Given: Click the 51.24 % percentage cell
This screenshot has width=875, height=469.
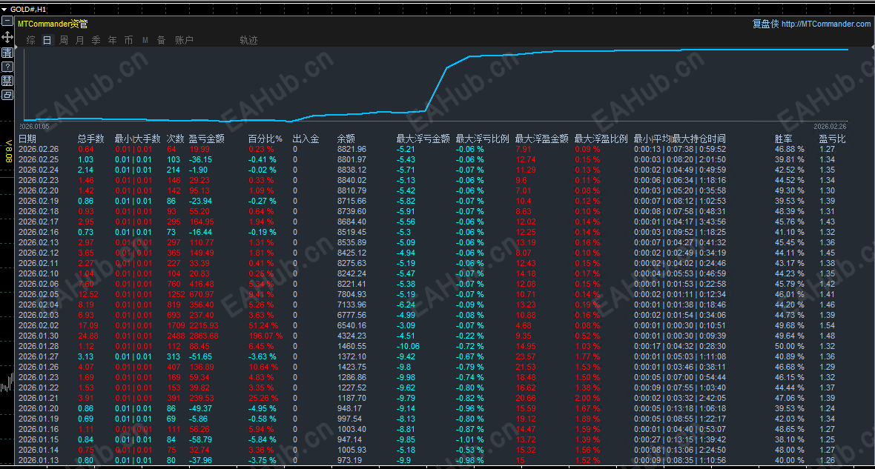Looking at the screenshot, I should click(x=263, y=326).
